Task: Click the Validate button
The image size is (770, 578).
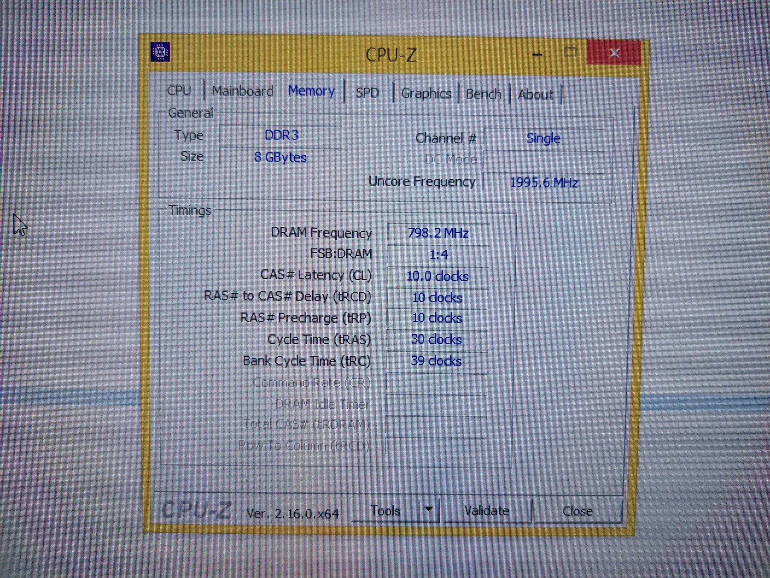Action: 487,511
